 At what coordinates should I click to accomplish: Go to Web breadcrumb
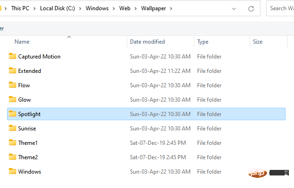point(125,8)
